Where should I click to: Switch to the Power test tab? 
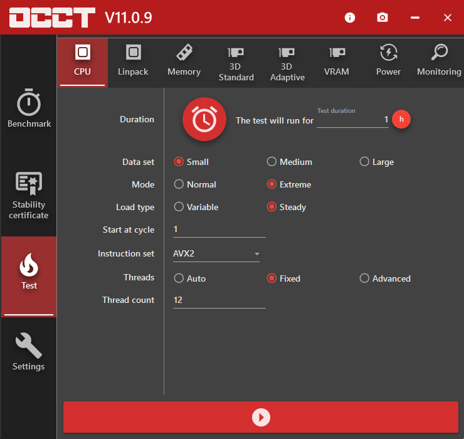click(x=388, y=63)
